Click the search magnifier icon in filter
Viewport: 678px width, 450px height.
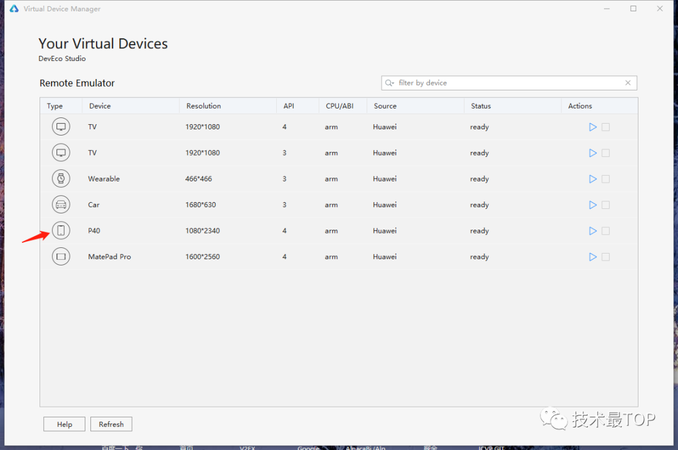(x=389, y=83)
